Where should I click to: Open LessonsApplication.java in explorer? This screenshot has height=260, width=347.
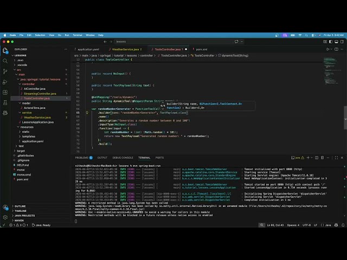point(37,122)
